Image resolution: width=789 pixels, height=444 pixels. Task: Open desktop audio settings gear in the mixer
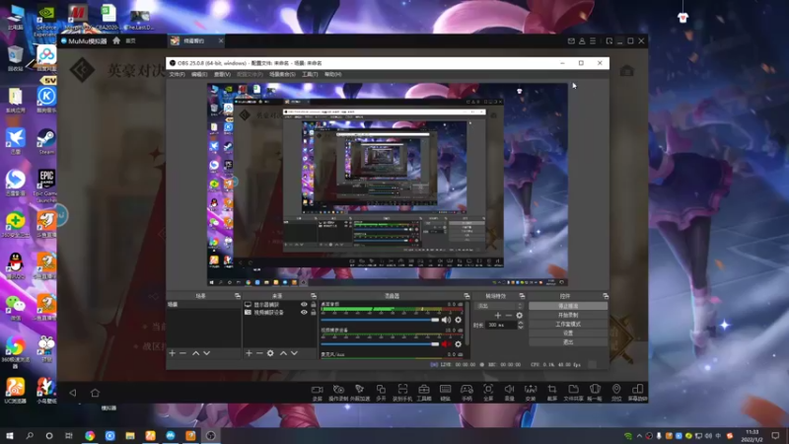click(458, 320)
